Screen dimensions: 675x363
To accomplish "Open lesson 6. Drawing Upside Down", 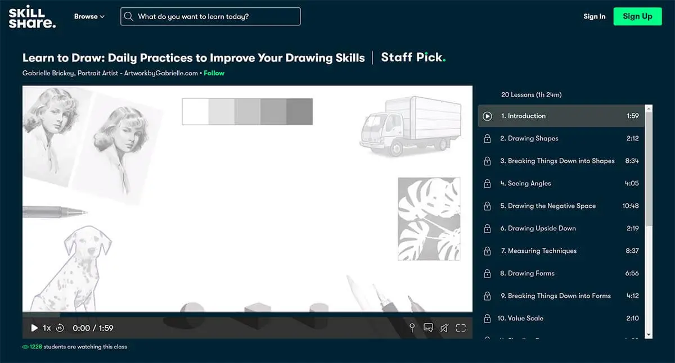I will (x=561, y=228).
